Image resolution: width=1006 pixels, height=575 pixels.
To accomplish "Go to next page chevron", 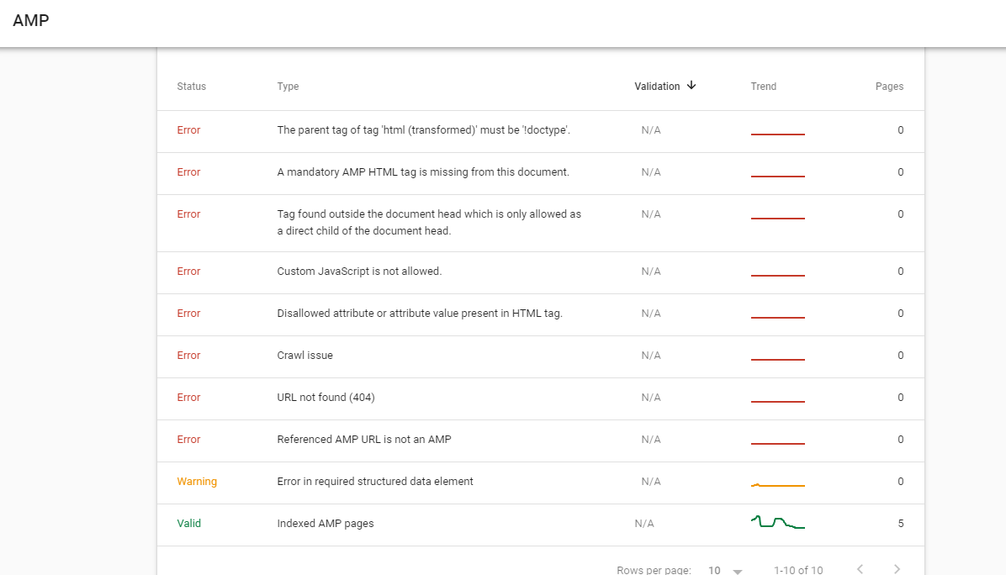I will click(897, 569).
